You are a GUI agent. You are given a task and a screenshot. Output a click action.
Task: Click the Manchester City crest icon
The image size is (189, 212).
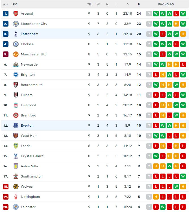pyautogui.click(x=16, y=24)
